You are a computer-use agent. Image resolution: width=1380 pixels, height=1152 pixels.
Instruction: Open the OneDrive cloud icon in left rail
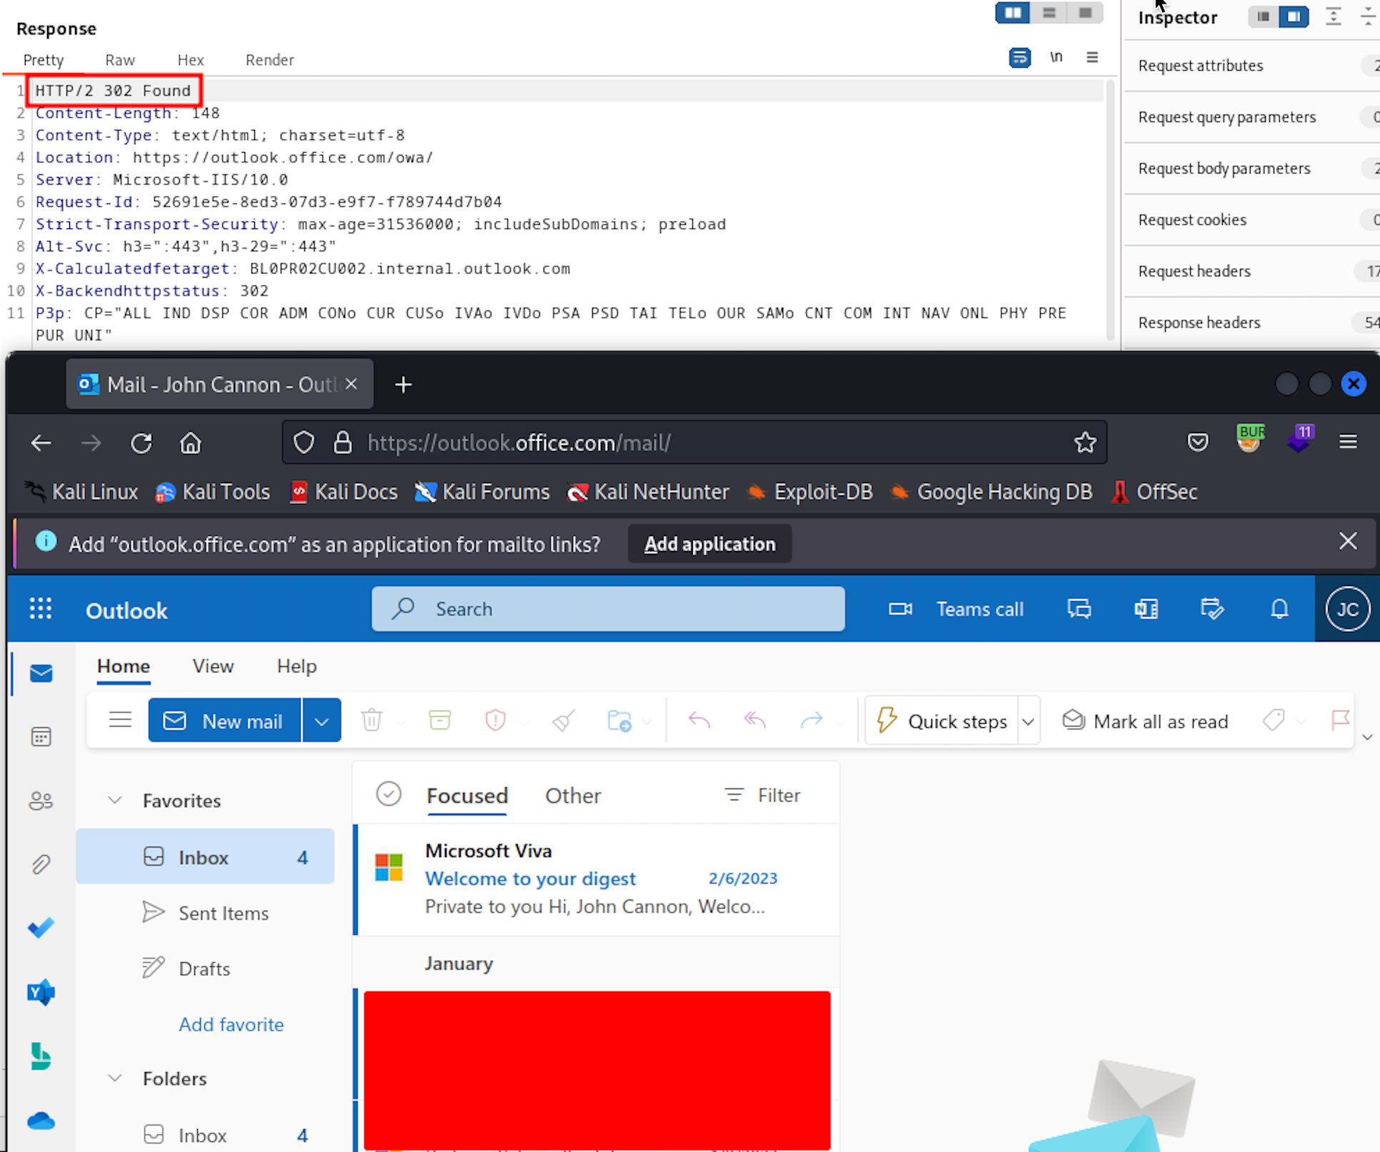41,1121
